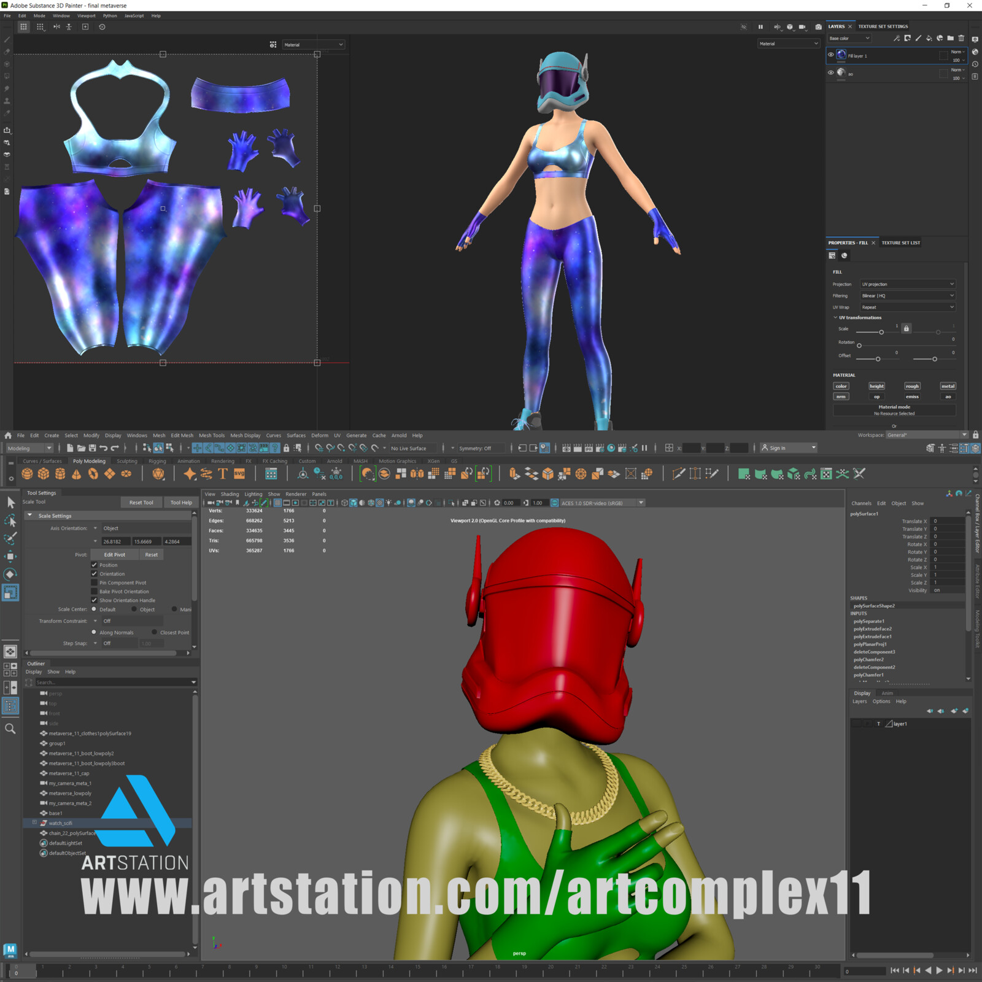Image resolution: width=982 pixels, height=982 pixels.
Task: Open the Arnold menu in Maya
Action: [399, 435]
